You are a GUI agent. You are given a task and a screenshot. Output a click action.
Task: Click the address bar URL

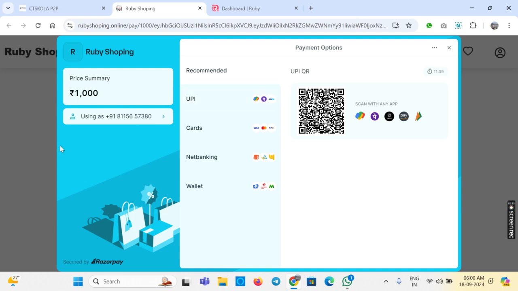pos(232,25)
